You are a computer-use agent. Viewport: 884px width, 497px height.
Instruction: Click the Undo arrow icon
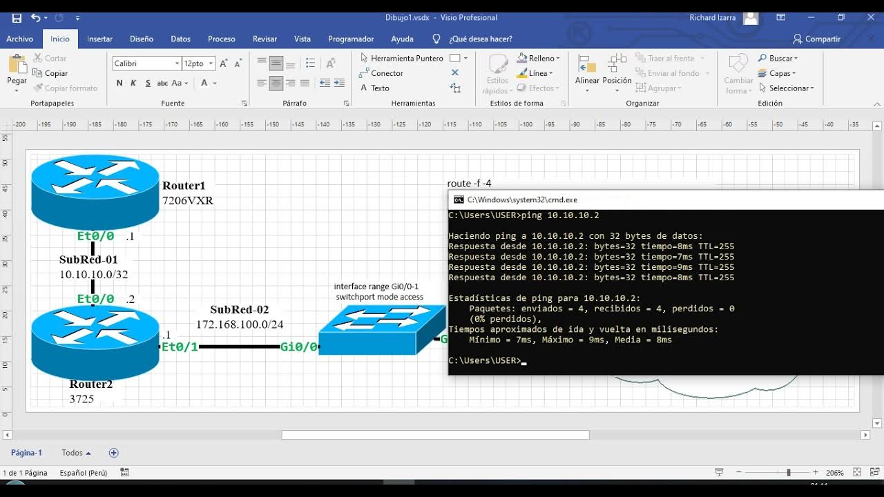(35, 18)
